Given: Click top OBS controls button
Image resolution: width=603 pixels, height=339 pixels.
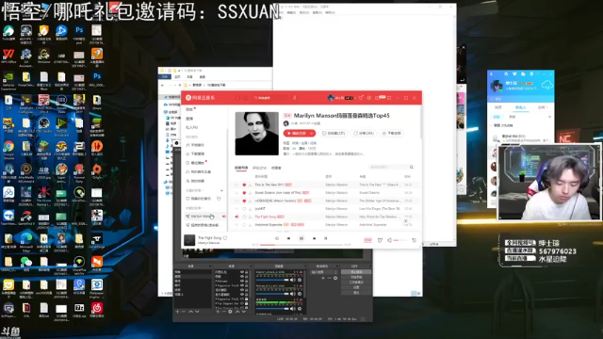Looking at the screenshot, I should coord(356,272).
